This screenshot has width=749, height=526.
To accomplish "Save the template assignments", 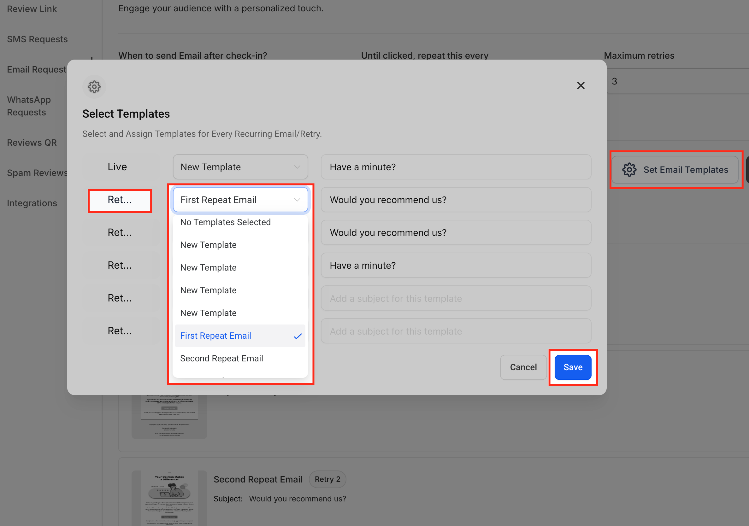I will (x=573, y=367).
